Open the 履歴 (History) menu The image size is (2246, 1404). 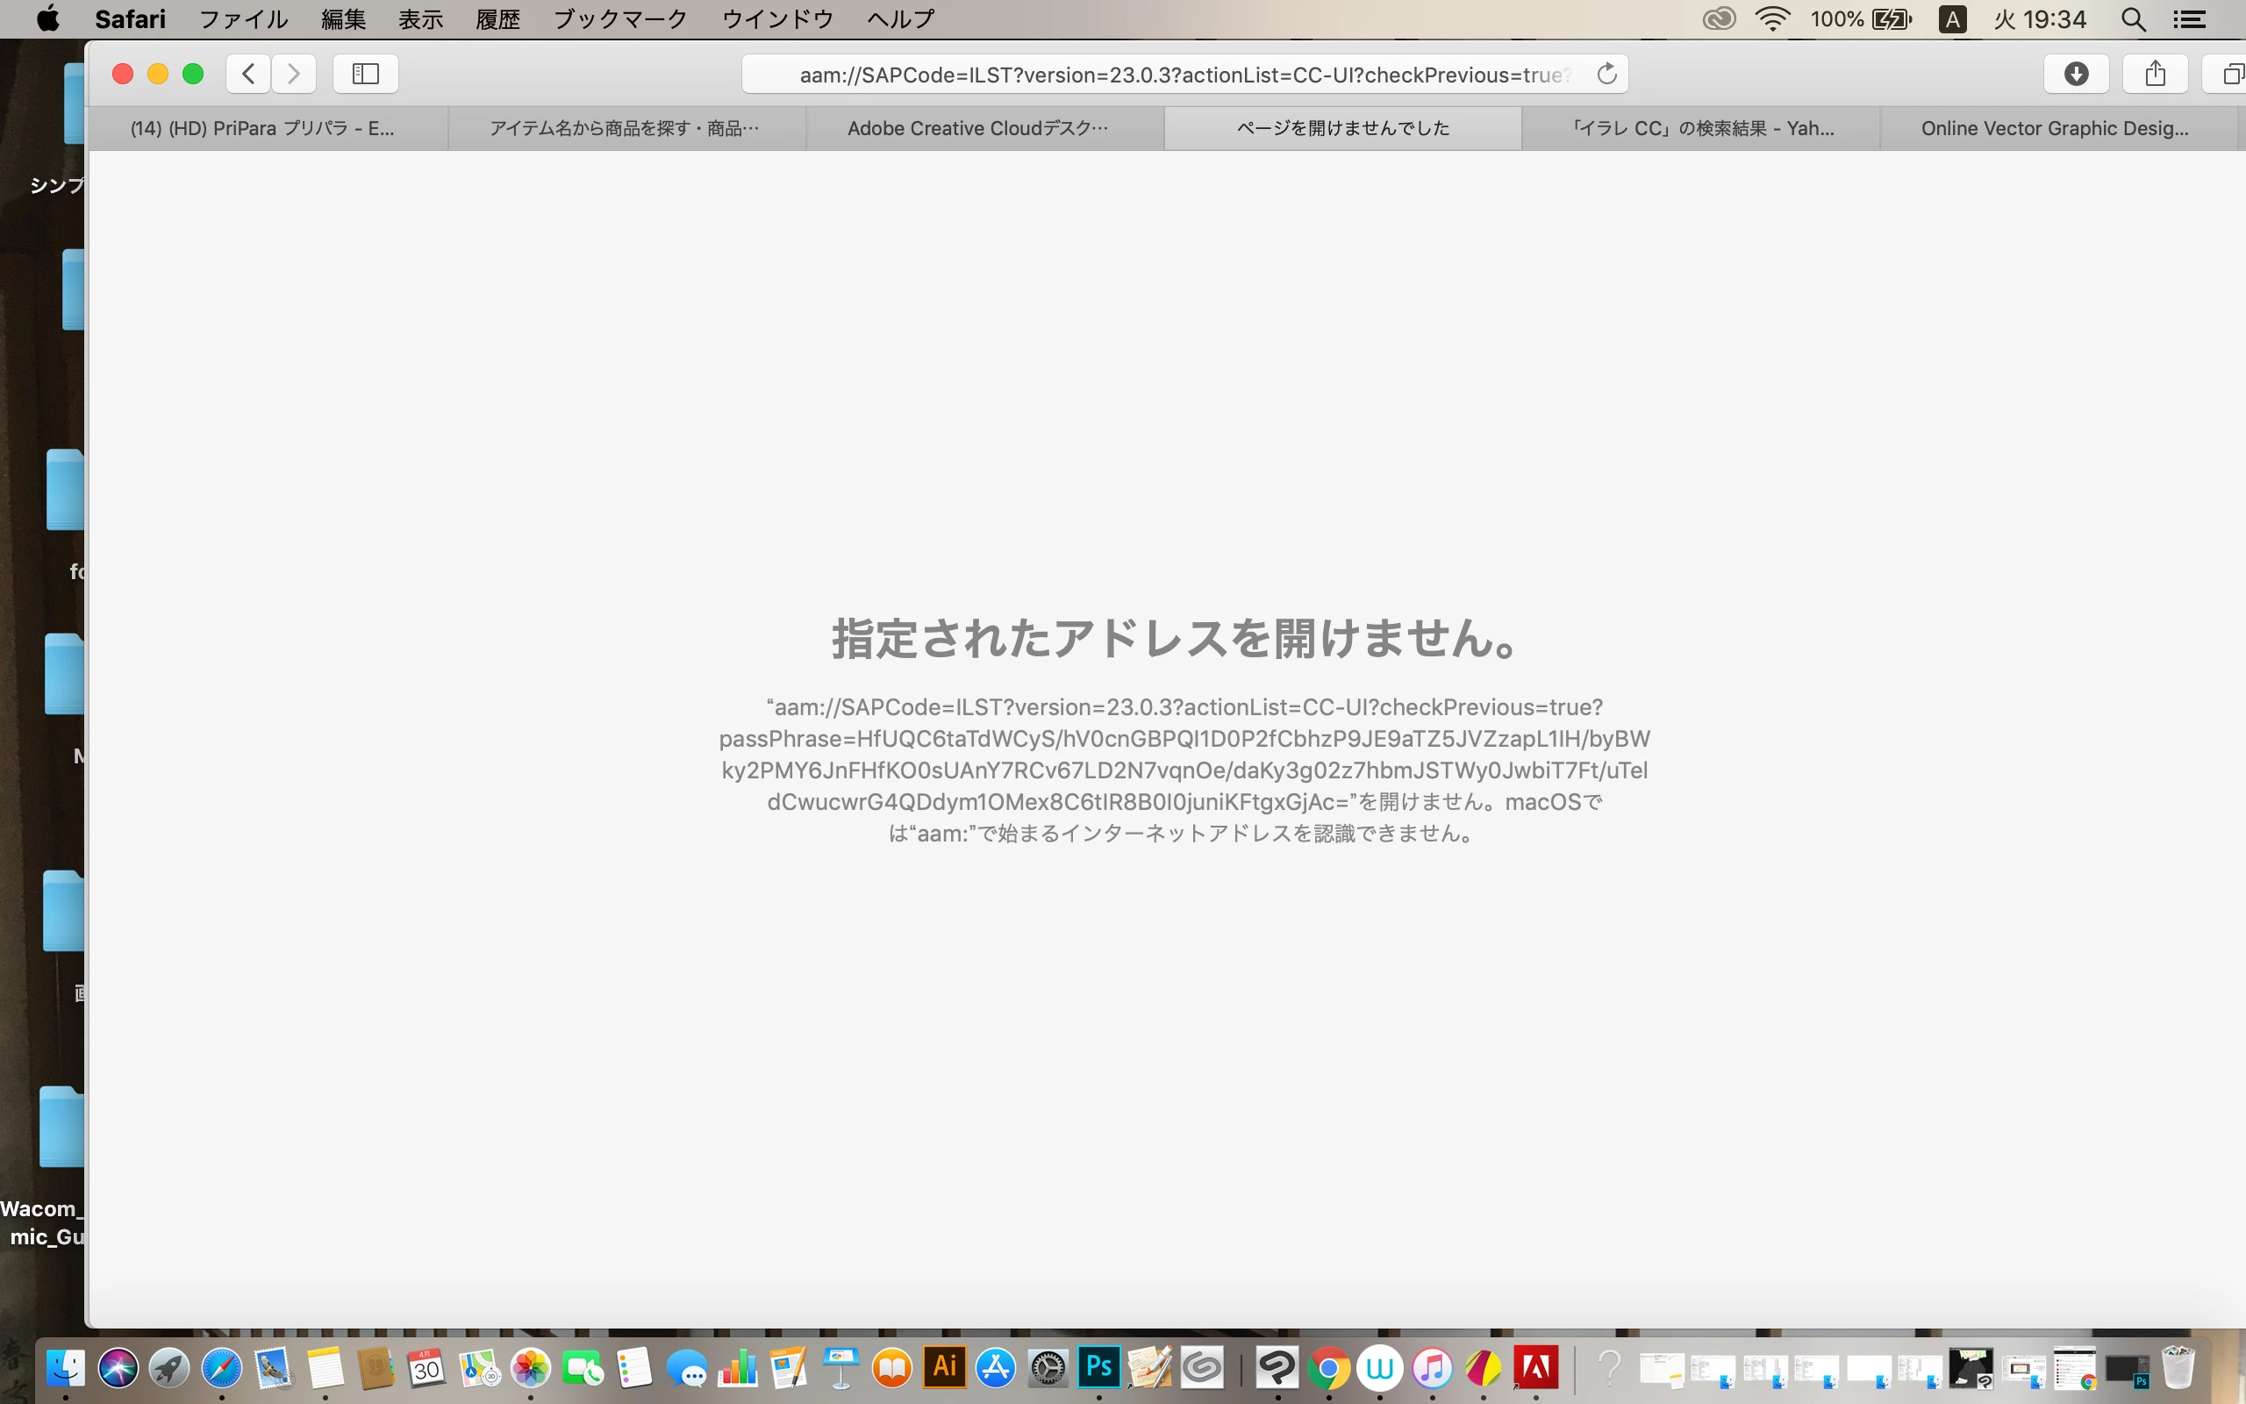point(497,18)
